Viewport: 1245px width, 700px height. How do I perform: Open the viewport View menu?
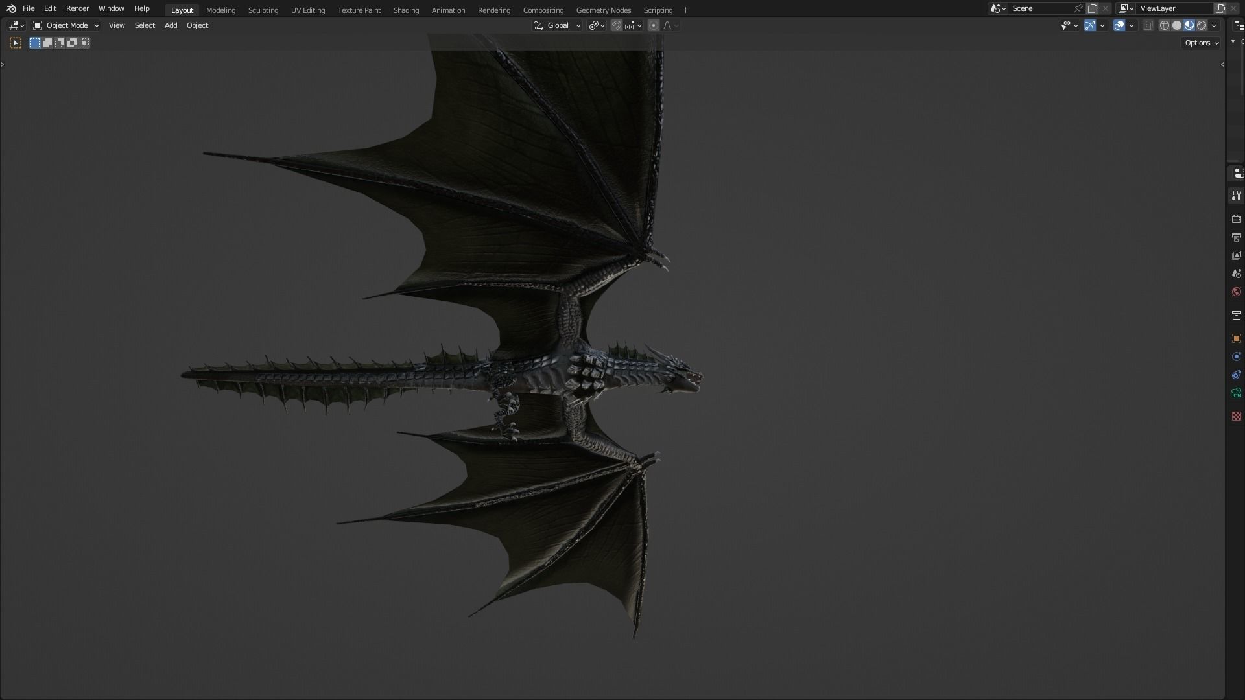(x=117, y=25)
